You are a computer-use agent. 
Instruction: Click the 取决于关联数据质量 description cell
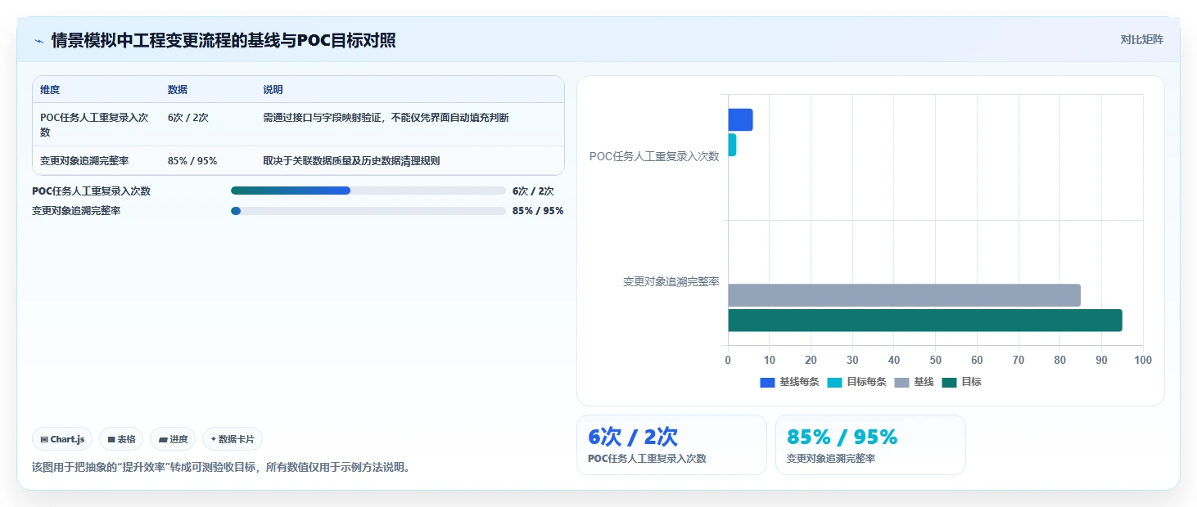coord(351,160)
